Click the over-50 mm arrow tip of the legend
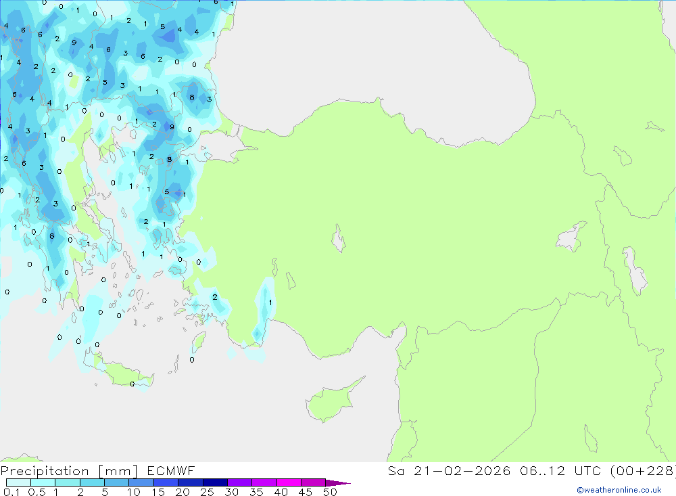The image size is (676, 496). click(x=339, y=483)
